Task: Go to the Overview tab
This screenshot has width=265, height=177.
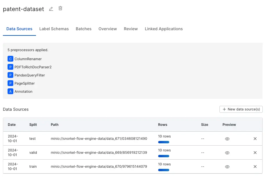Action: [108, 29]
